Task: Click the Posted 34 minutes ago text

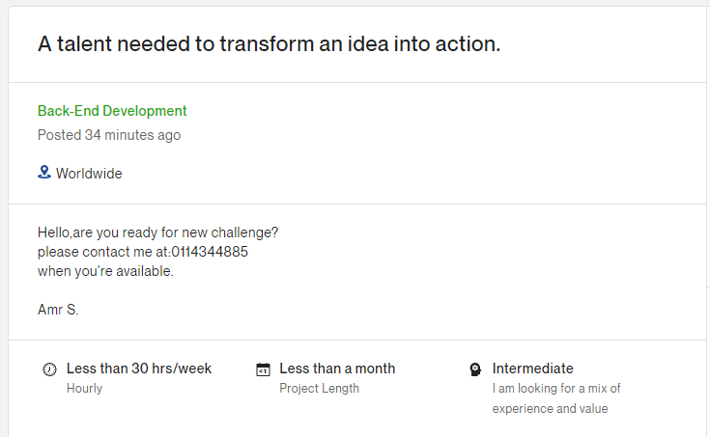Action: pyautogui.click(x=109, y=135)
